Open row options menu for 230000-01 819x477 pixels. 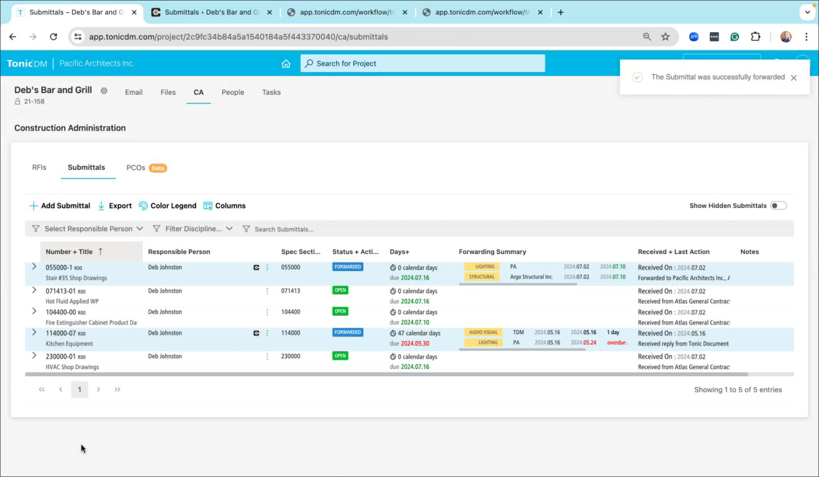pyautogui.click(x=267, y=357)
